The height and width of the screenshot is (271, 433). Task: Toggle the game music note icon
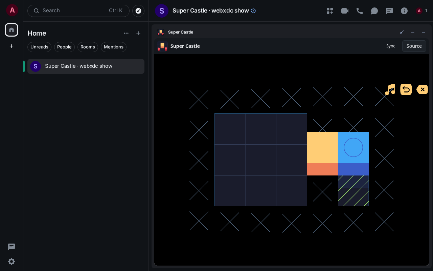tap(390, 89)
